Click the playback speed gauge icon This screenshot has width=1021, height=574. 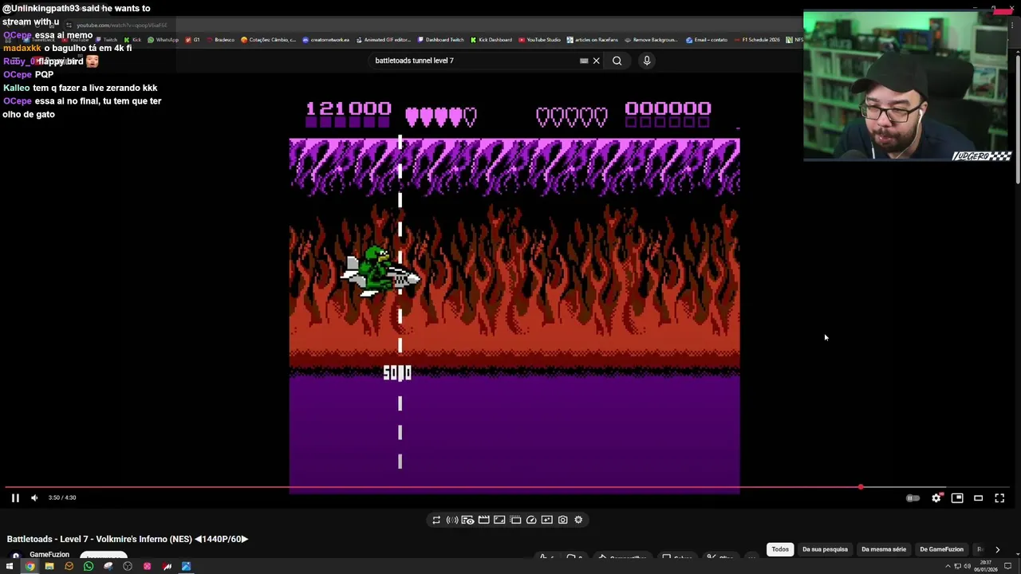tap(531, 520)
